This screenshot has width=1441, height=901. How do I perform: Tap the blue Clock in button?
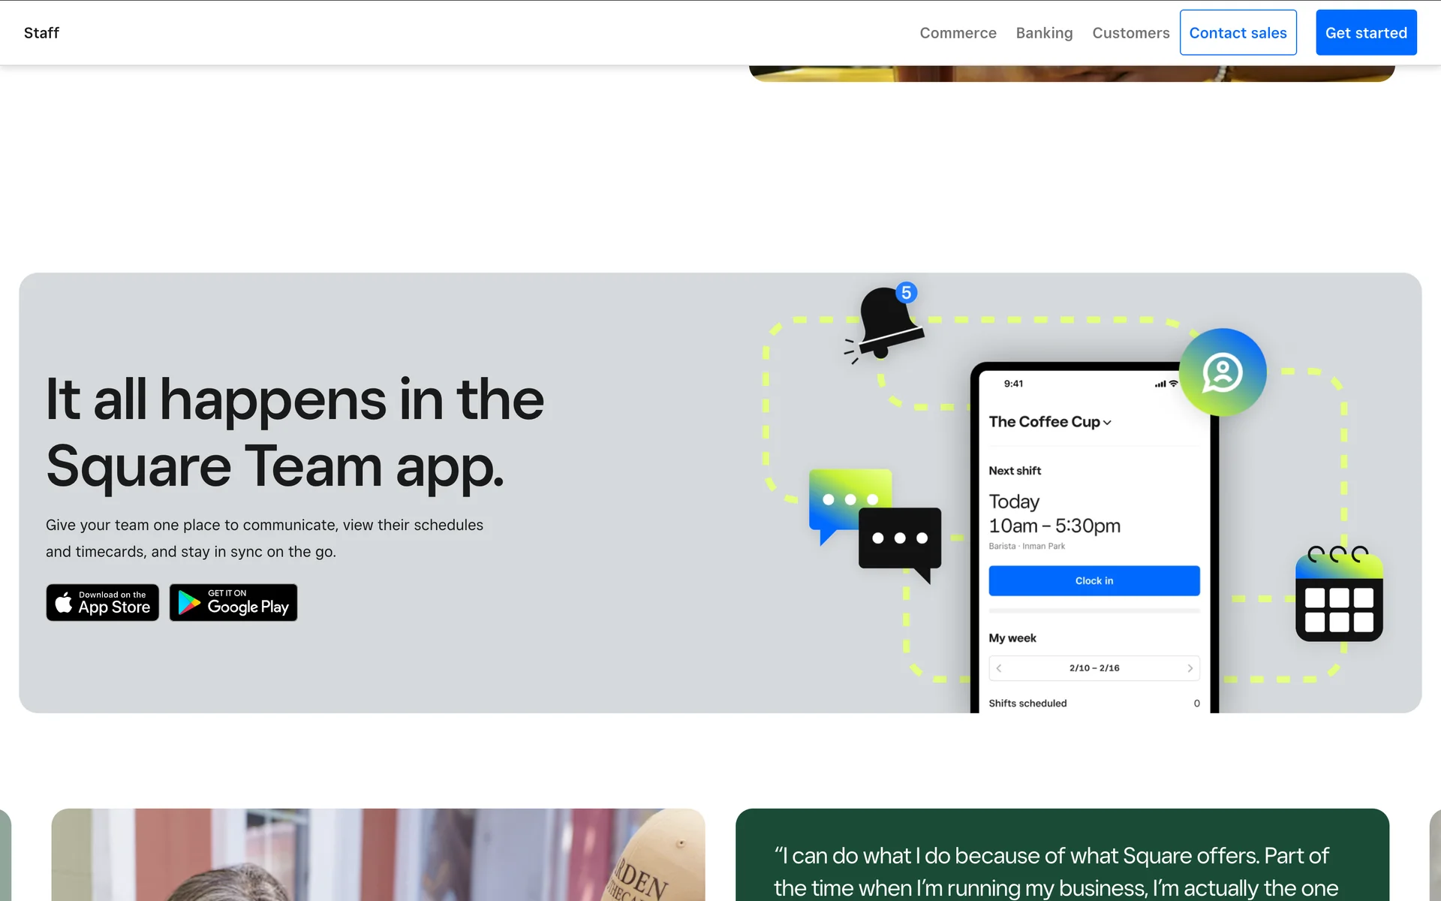(1094, 581)
